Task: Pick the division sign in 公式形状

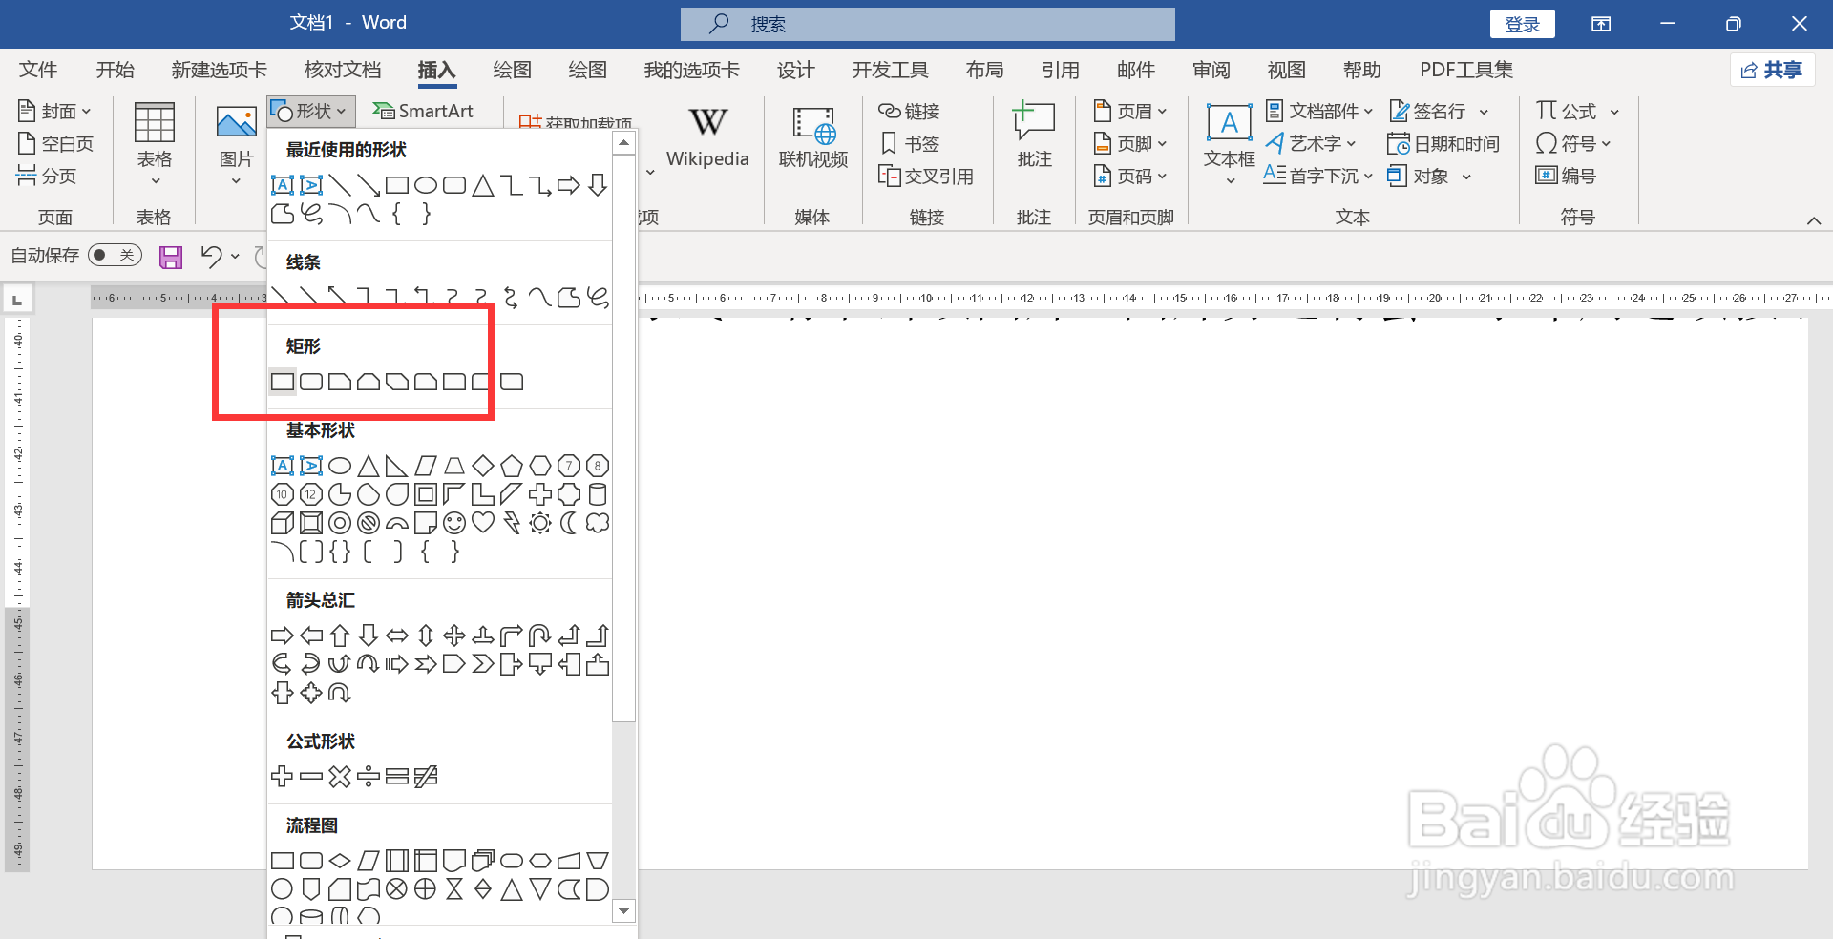Action: pos(369,777)
